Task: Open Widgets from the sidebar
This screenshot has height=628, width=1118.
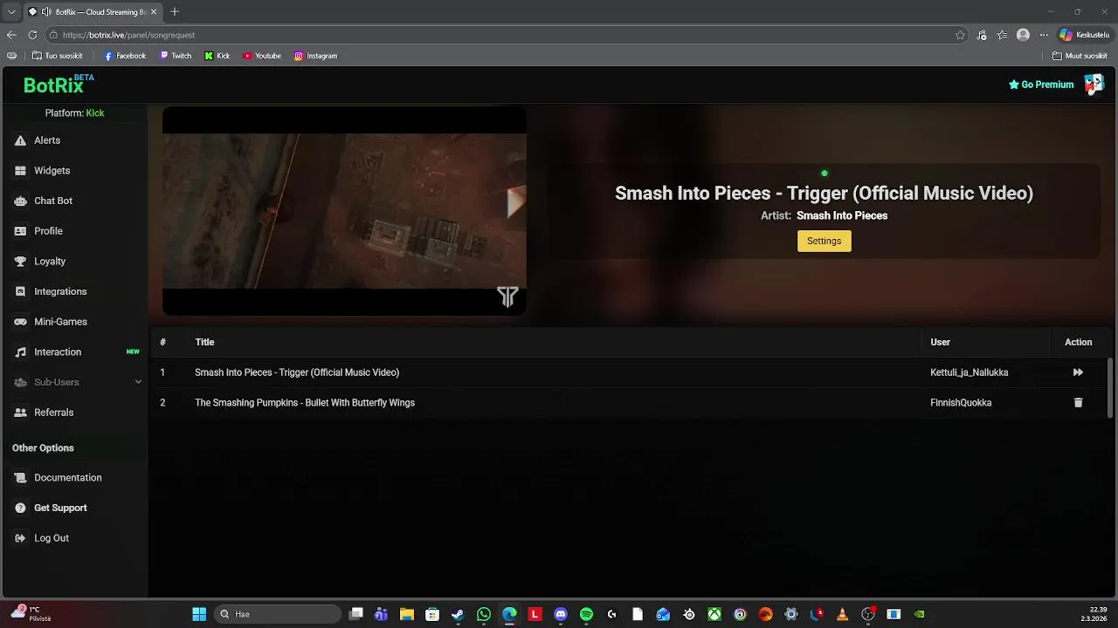Action: 52,171
